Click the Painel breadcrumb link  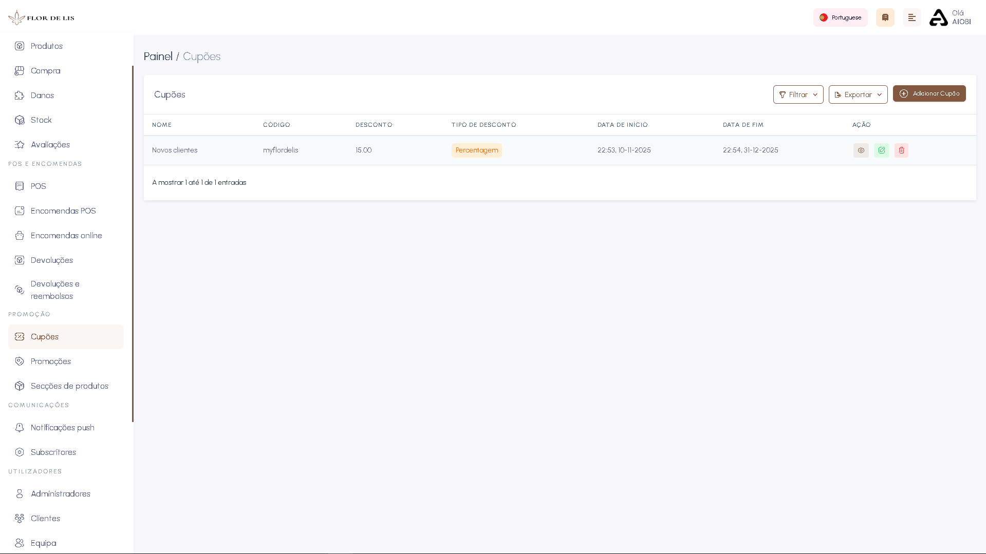(158, 56)
